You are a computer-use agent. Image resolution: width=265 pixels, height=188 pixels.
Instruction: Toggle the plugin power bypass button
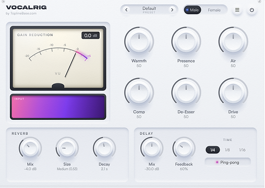[252, 10]
